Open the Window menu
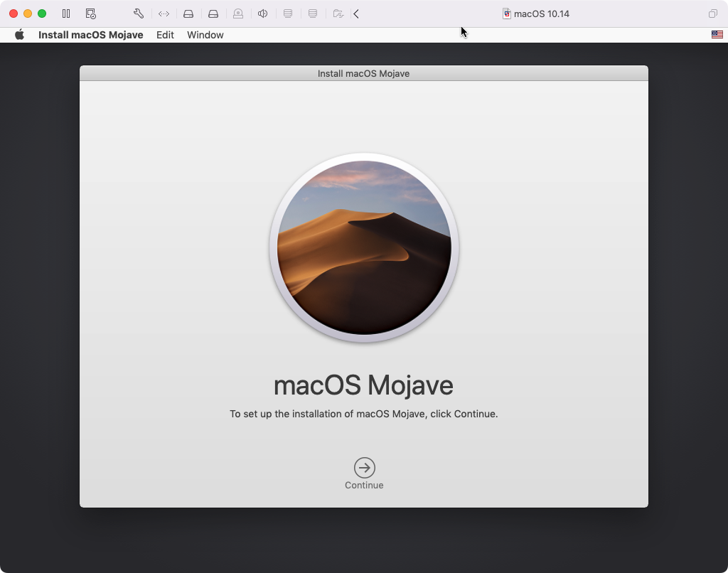This screenshot has height=573, width=728. point(205,35)
